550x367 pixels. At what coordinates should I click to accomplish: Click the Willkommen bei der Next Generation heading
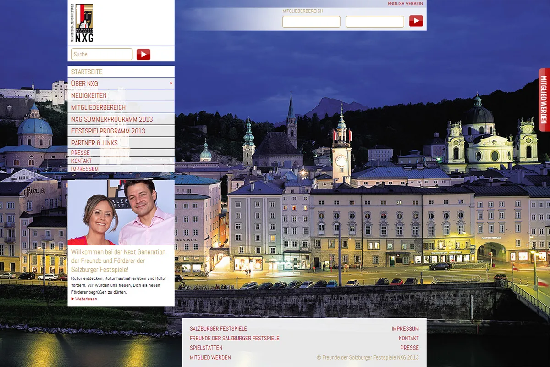(x=118, y=261)
